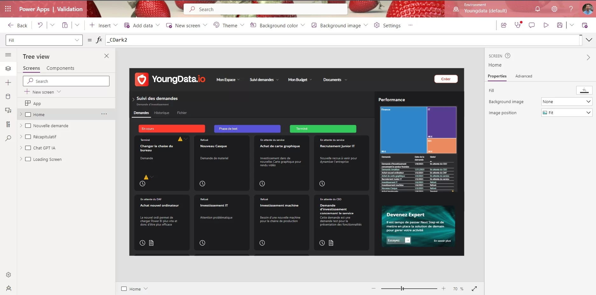The image size is (596, 295).
Task: Click the zoom slider handle
Action: [403, 289]
